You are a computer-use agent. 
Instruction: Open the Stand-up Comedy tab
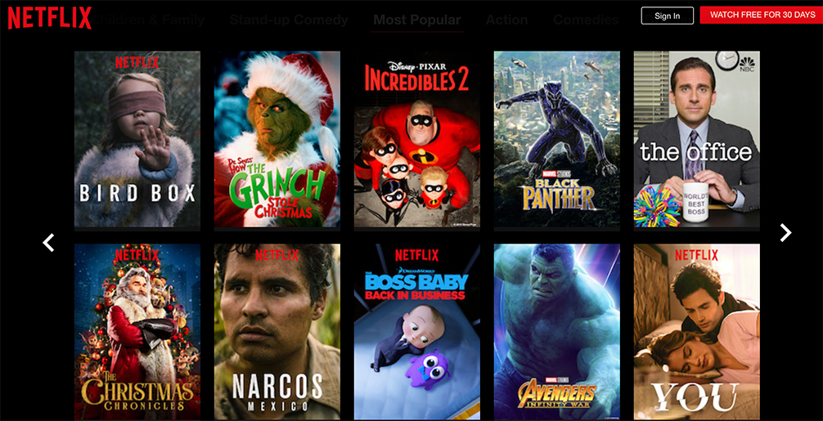[x=289, y=20]
